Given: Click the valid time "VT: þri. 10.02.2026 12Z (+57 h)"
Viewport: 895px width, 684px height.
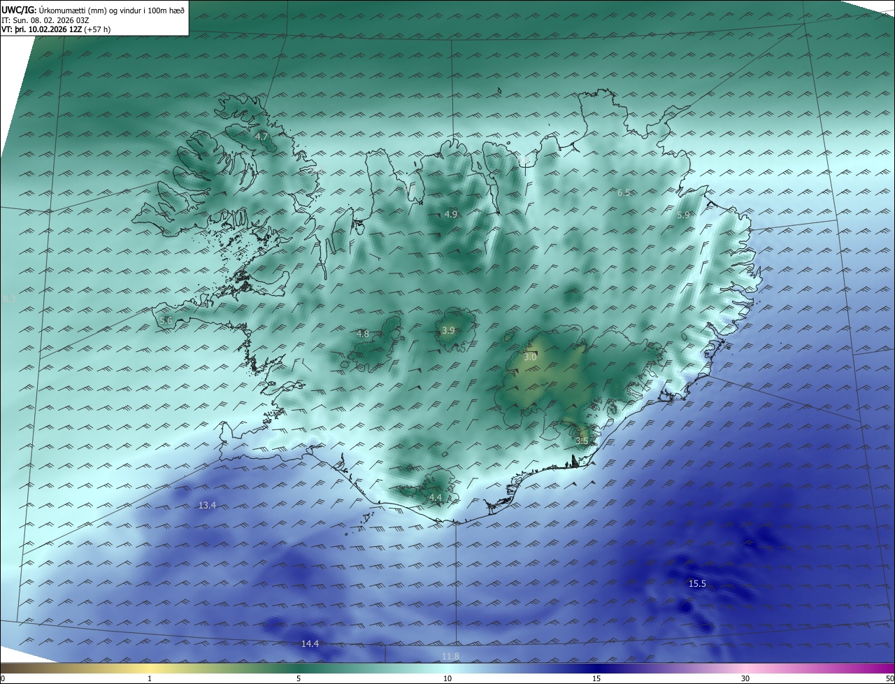Looking at the screenshot, I should pos(56,29).
